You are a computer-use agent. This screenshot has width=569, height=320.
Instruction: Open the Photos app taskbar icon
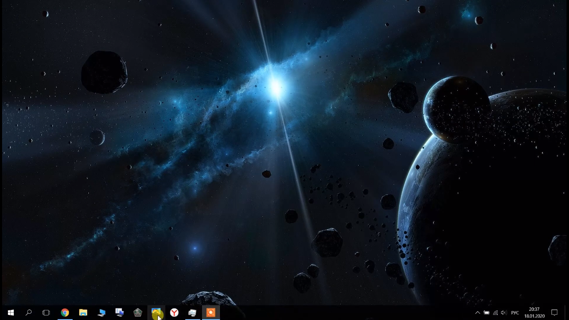point(156,312)
